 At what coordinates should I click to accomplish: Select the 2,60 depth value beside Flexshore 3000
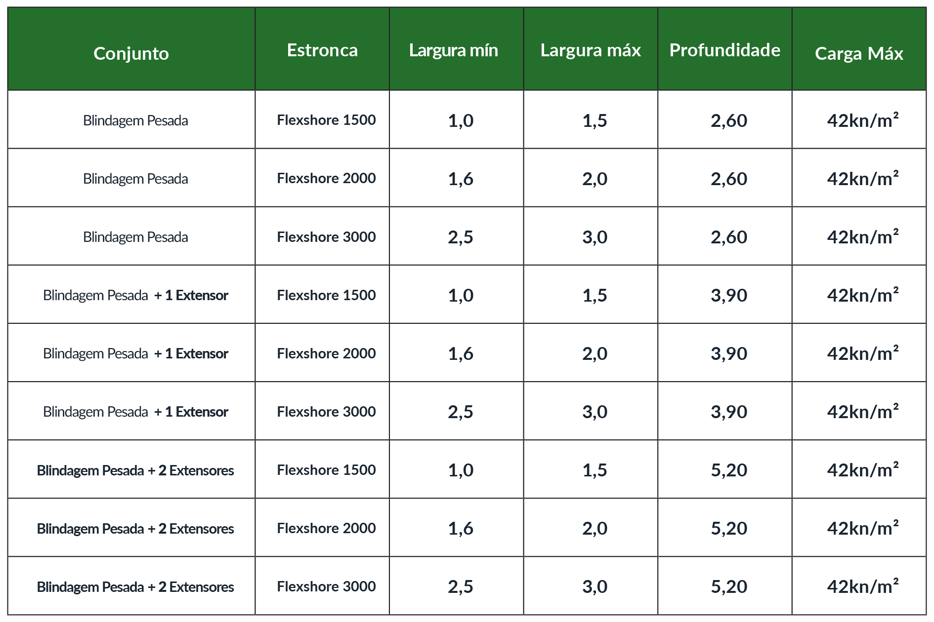[x=729, y=237]
